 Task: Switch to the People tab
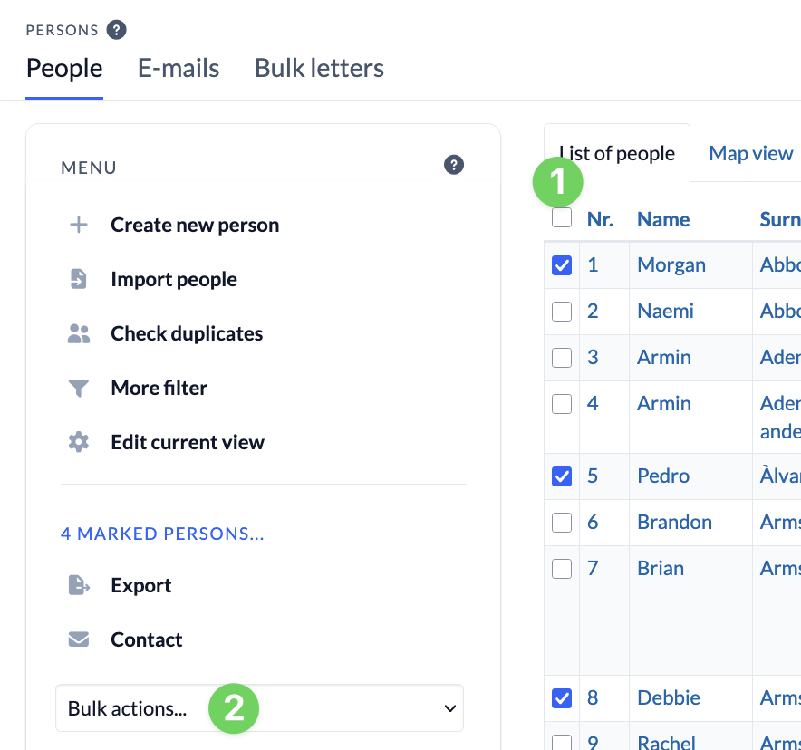point(64,69)
